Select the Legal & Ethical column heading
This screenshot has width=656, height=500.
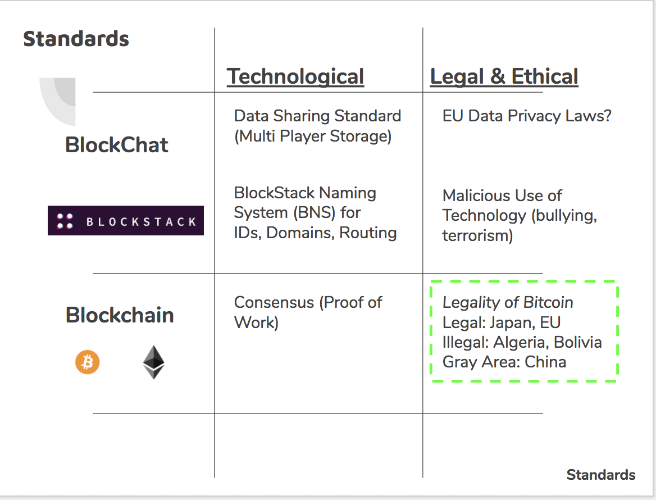tap(504, 76)
